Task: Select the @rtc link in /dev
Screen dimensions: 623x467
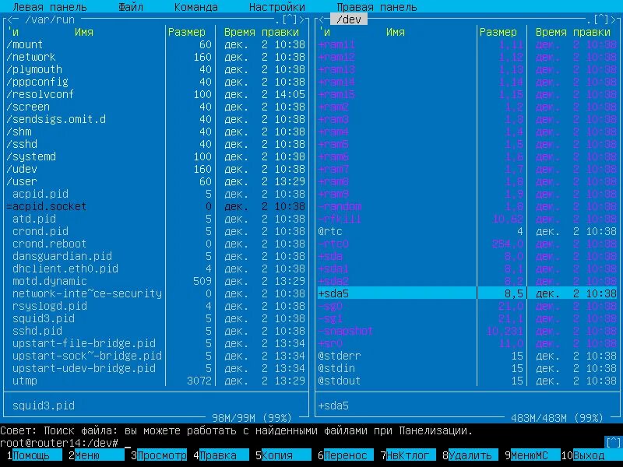Action: click(467, 231)
